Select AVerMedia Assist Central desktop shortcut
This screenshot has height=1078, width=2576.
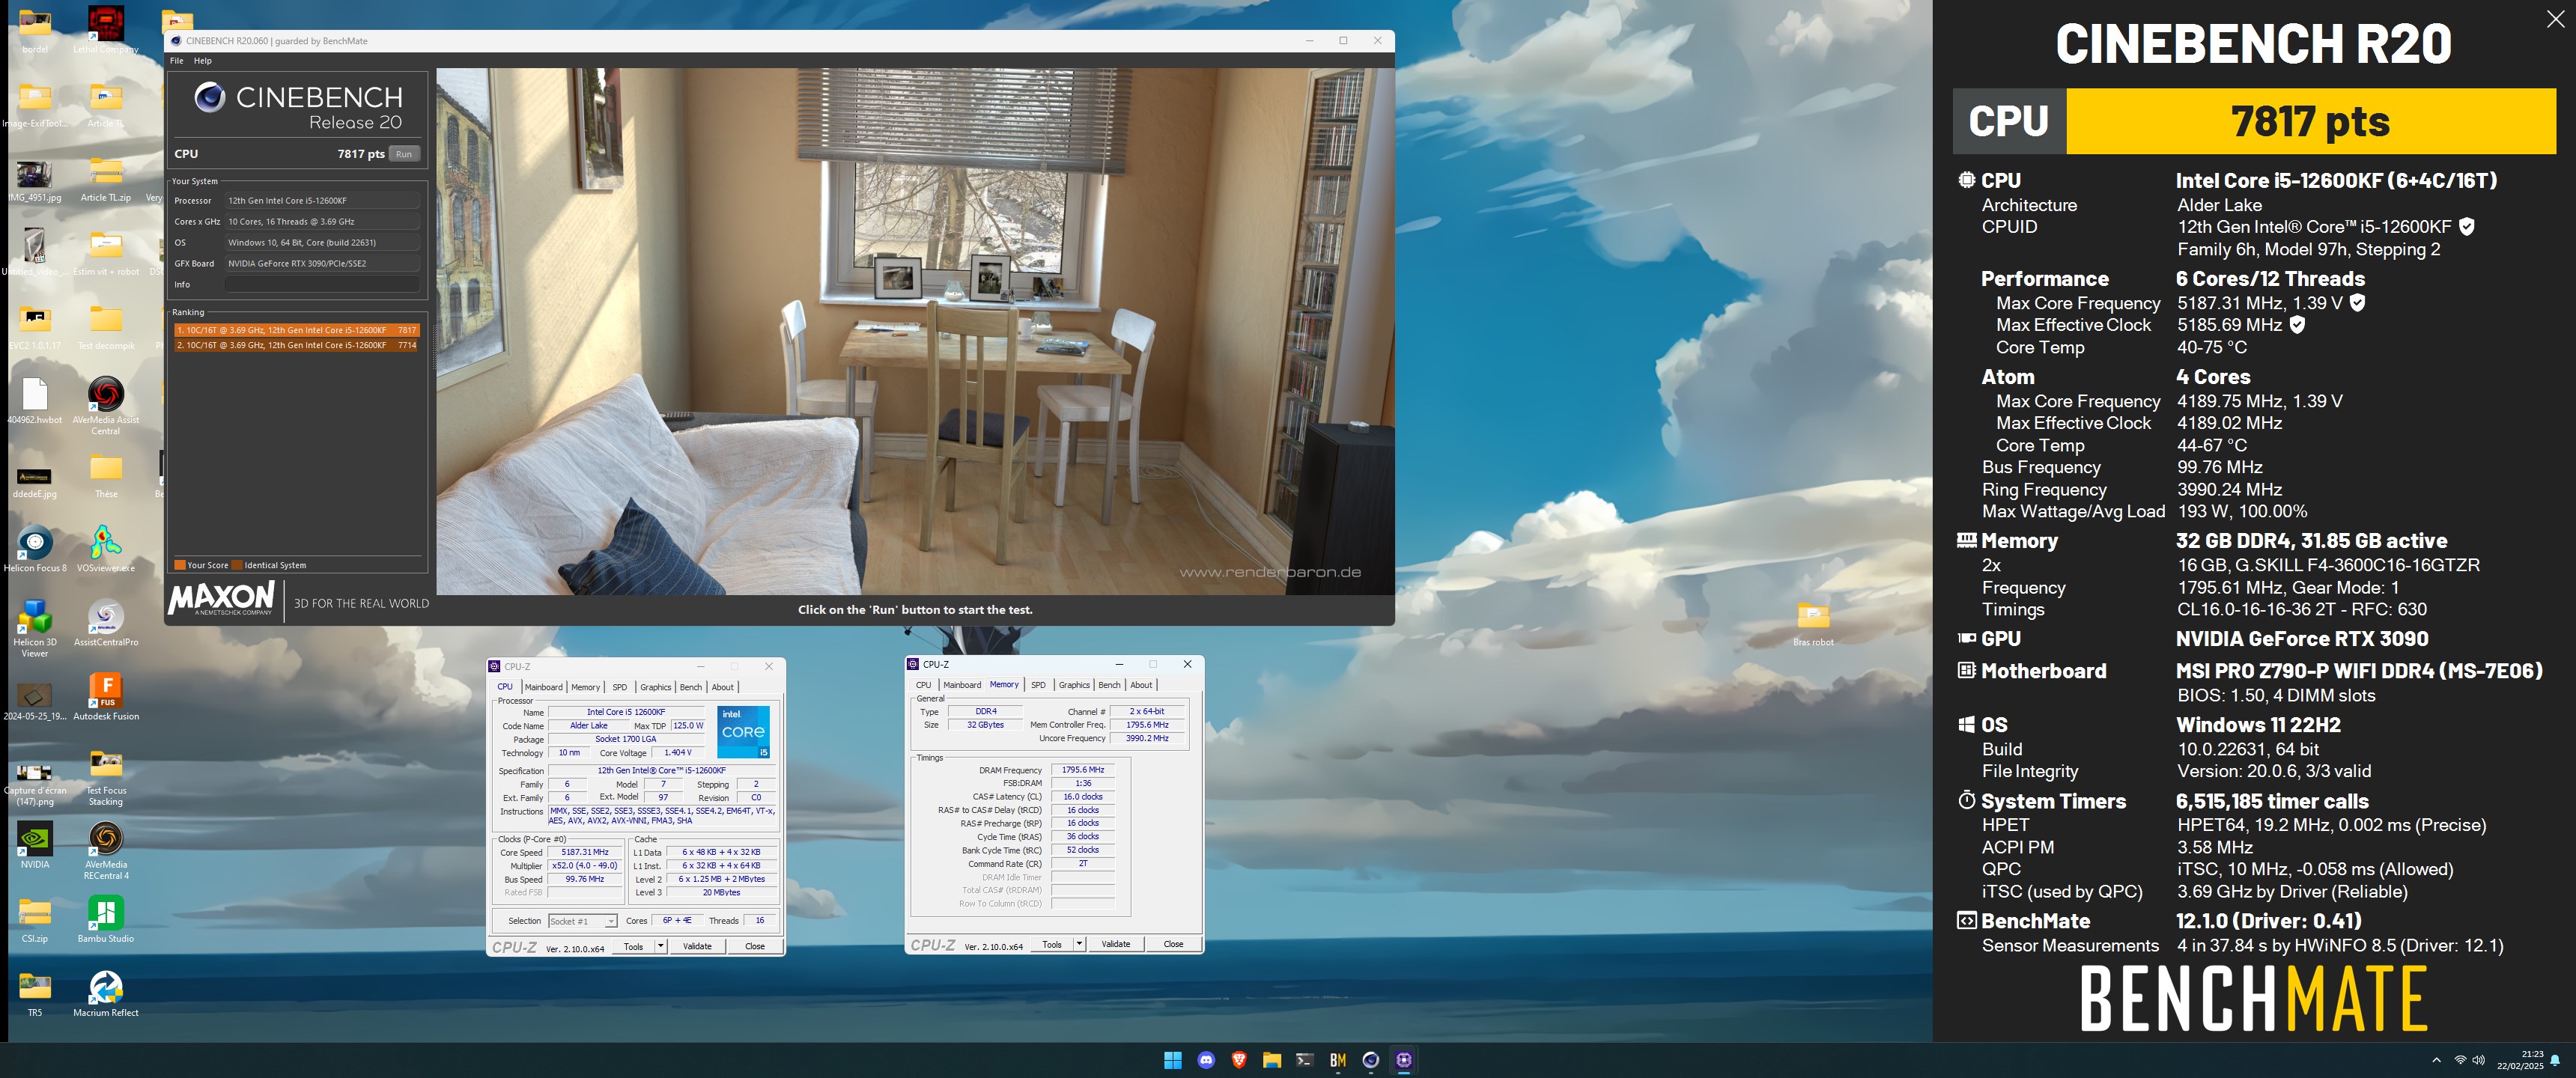(x=106, y=405)
